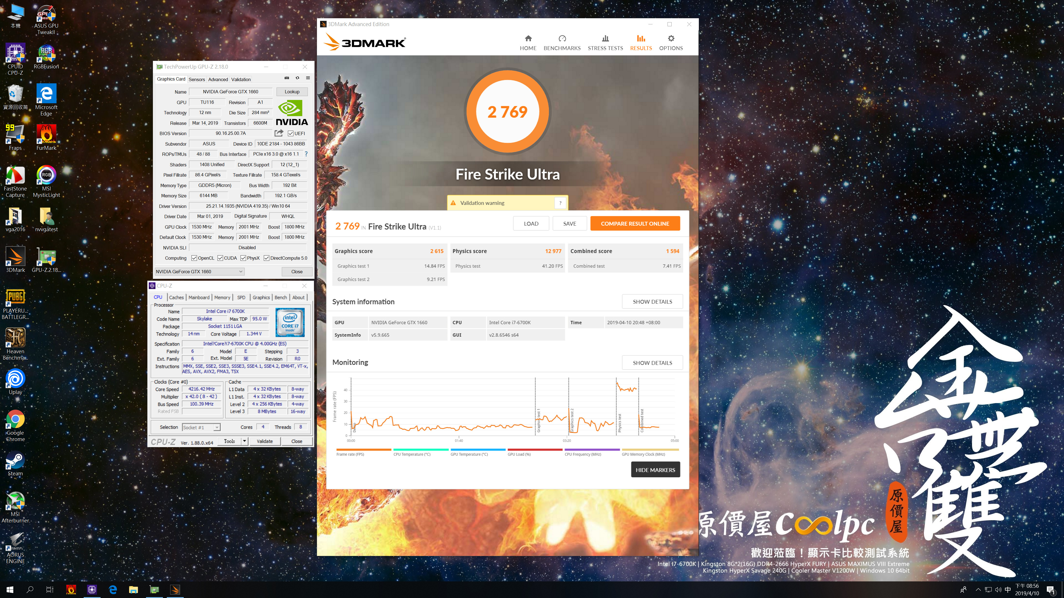Click COMPARE RESULT ONLINE button
This screenshot has width=1064, height=598.
(x=635, y=223)
